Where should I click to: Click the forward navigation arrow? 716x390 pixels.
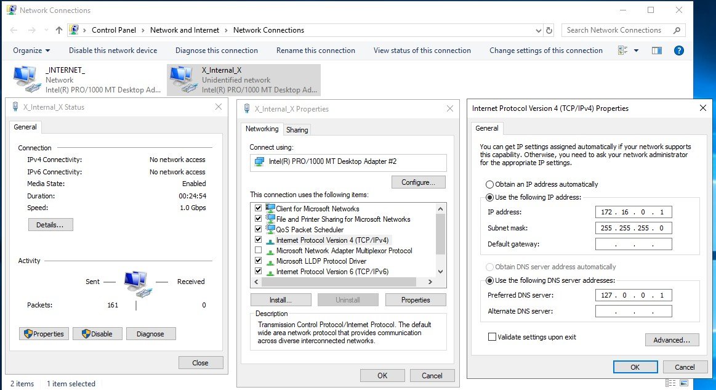tap(31, 30)
